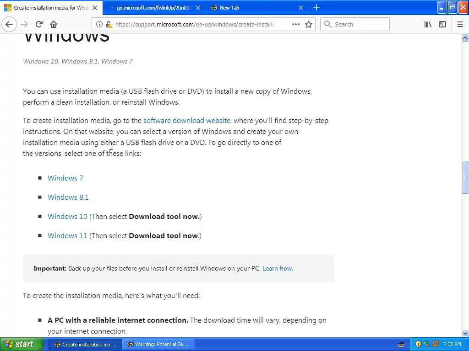Screen dimensions: 469x351
Task: Open the Firefox home page
Action: pyautogui.click(x=54, y=24)
